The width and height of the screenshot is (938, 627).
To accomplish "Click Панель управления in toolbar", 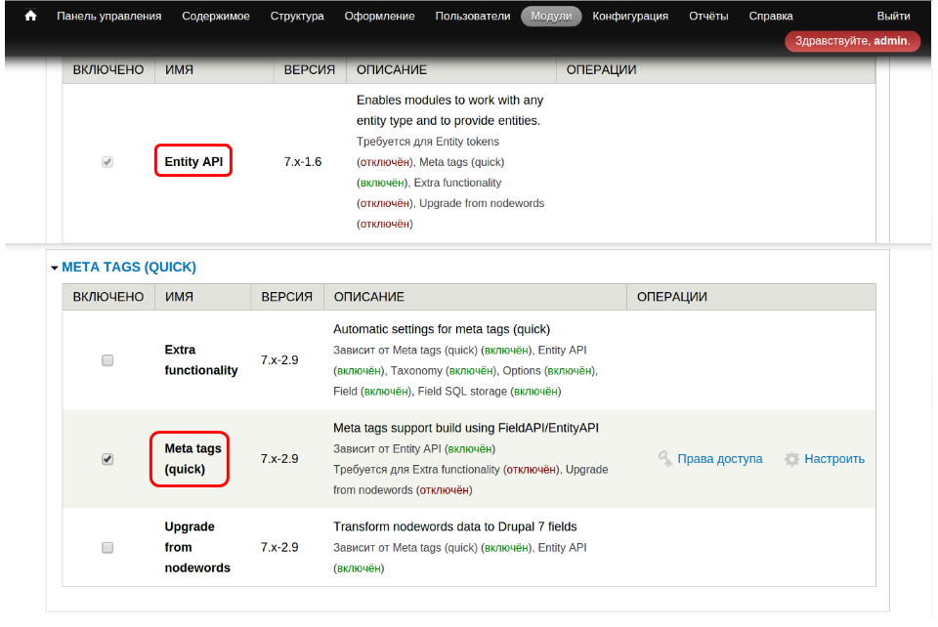I will (109, 16).
